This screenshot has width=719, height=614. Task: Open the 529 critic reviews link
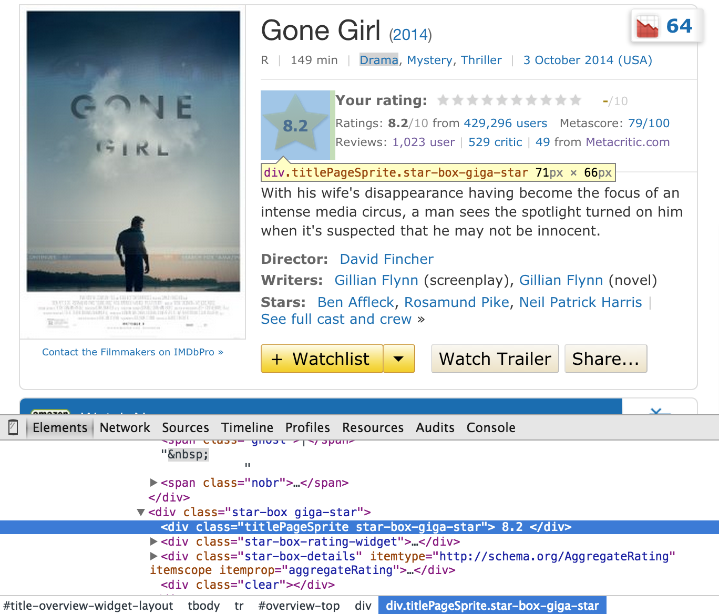495,142
